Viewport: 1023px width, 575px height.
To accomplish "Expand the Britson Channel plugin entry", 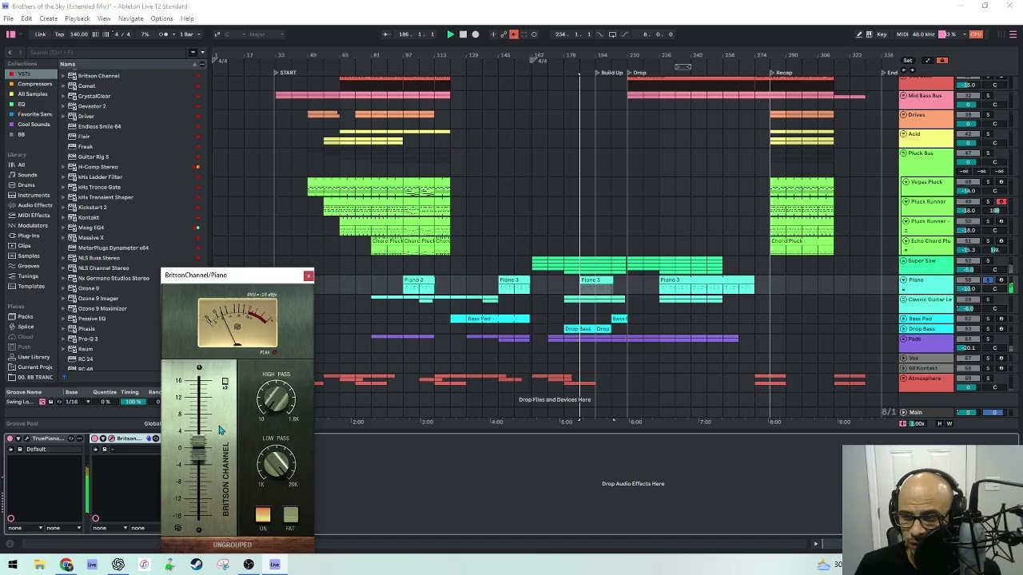I will click(x=63, y=76).
